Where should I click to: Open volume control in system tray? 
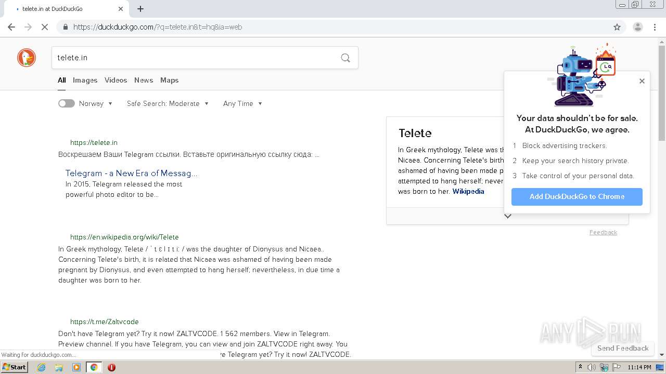(x=592, y=367)
